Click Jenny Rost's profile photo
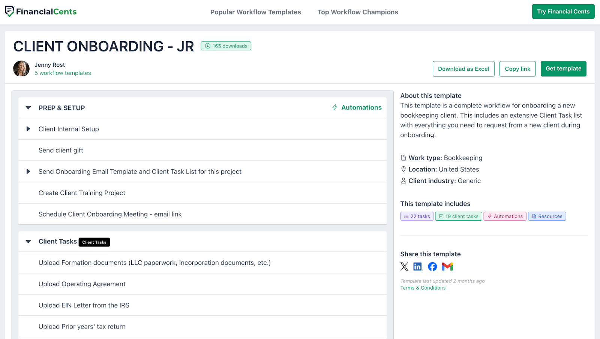 (21, 69)
